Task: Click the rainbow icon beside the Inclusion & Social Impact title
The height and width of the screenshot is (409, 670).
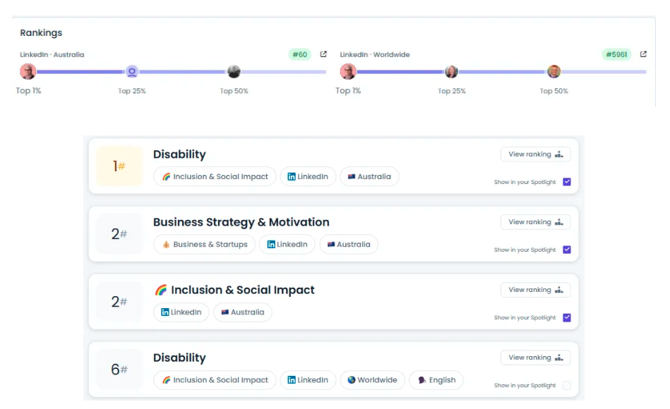Action: click(161, 291)
